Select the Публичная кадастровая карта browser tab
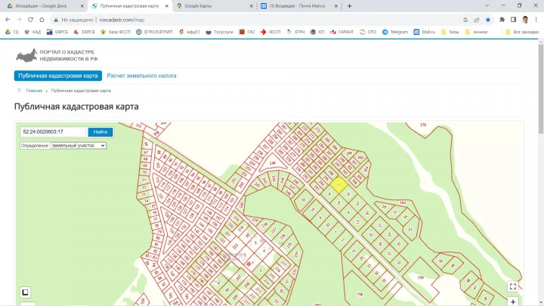 tap(131, 6)
